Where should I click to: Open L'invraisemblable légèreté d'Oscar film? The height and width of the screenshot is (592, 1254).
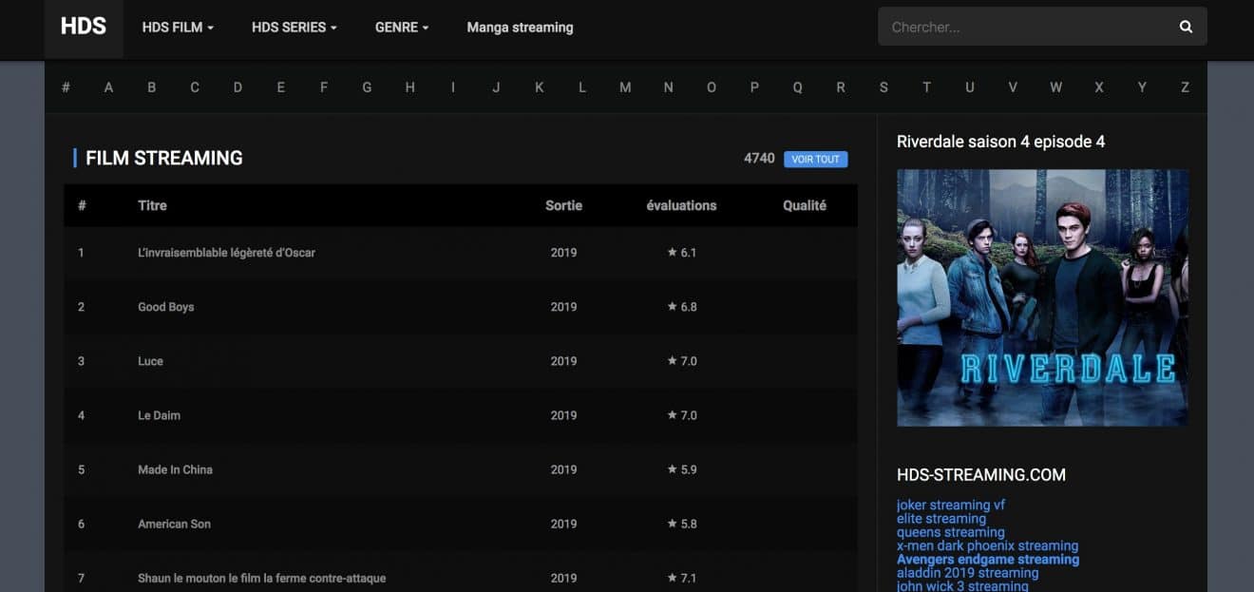tap(226, 253)
